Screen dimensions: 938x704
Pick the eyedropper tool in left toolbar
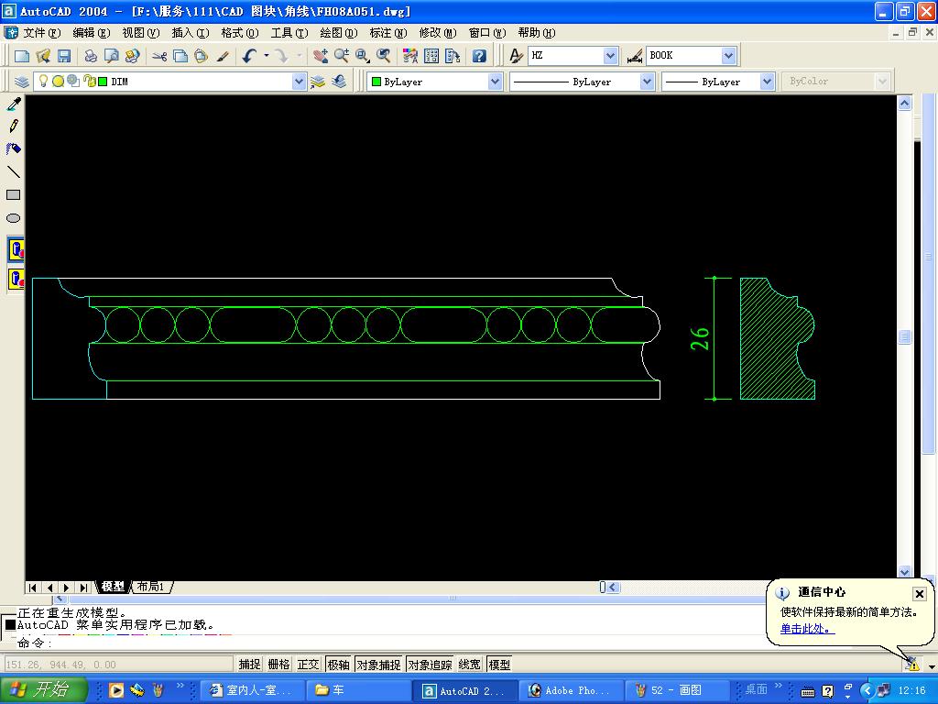(x=14, y=104)
